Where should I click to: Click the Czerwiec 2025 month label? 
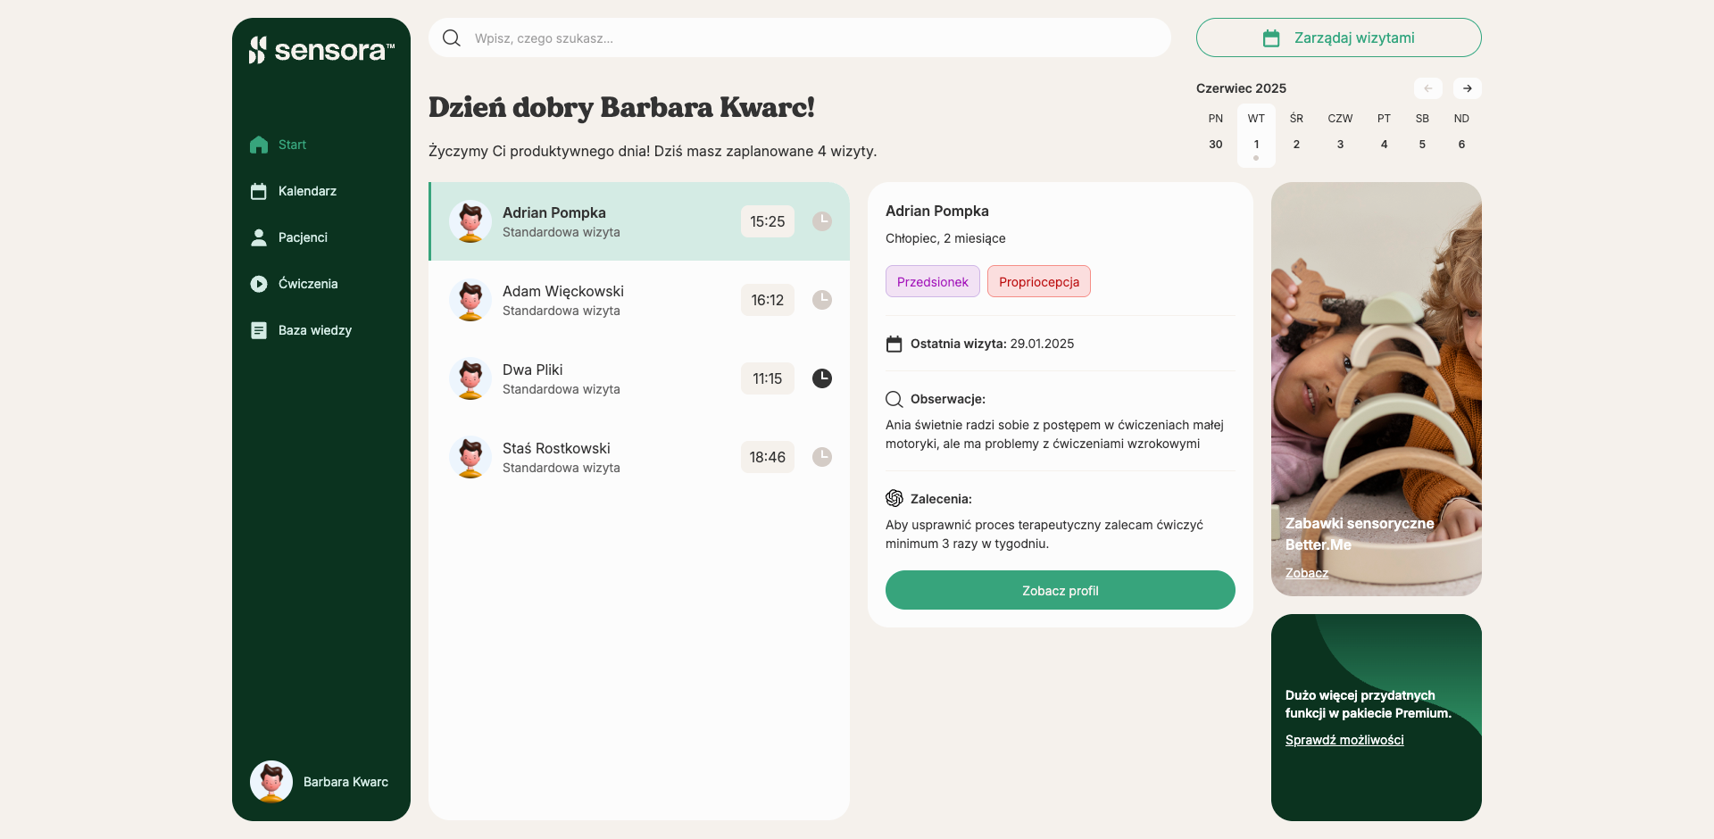pos(1241,88)
